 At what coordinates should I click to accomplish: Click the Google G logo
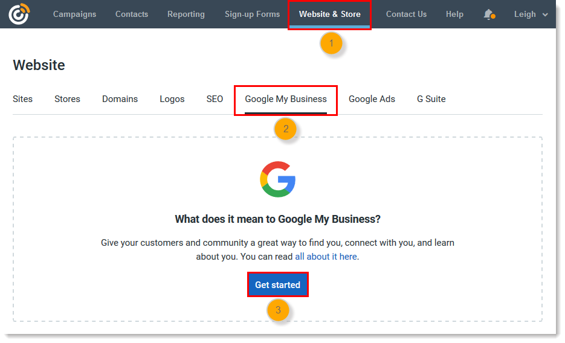(x=278, y=179)
